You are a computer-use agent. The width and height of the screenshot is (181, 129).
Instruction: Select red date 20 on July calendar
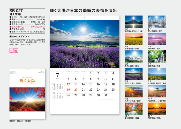(x=76, y=90)
